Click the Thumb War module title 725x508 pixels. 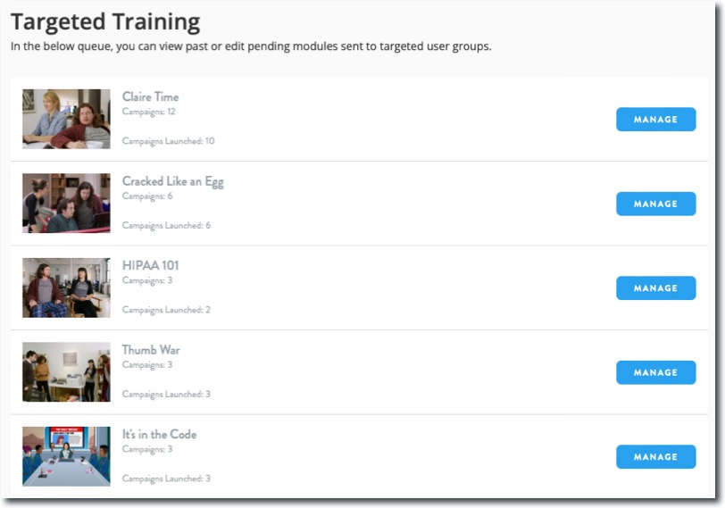(151, 350)
